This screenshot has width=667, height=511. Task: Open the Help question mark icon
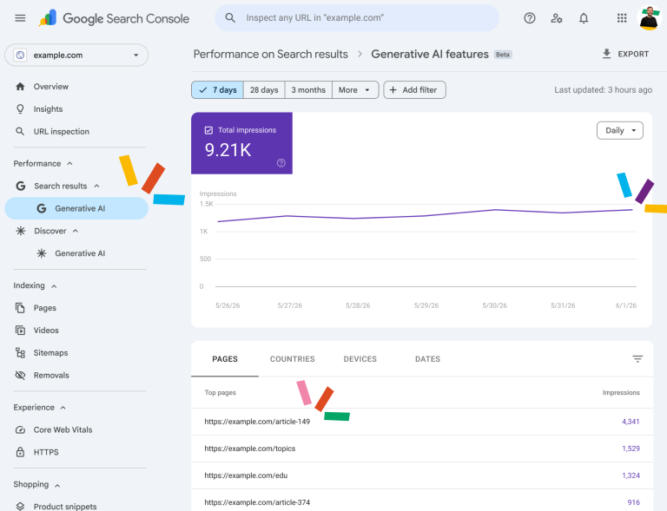tap(530, 18)
